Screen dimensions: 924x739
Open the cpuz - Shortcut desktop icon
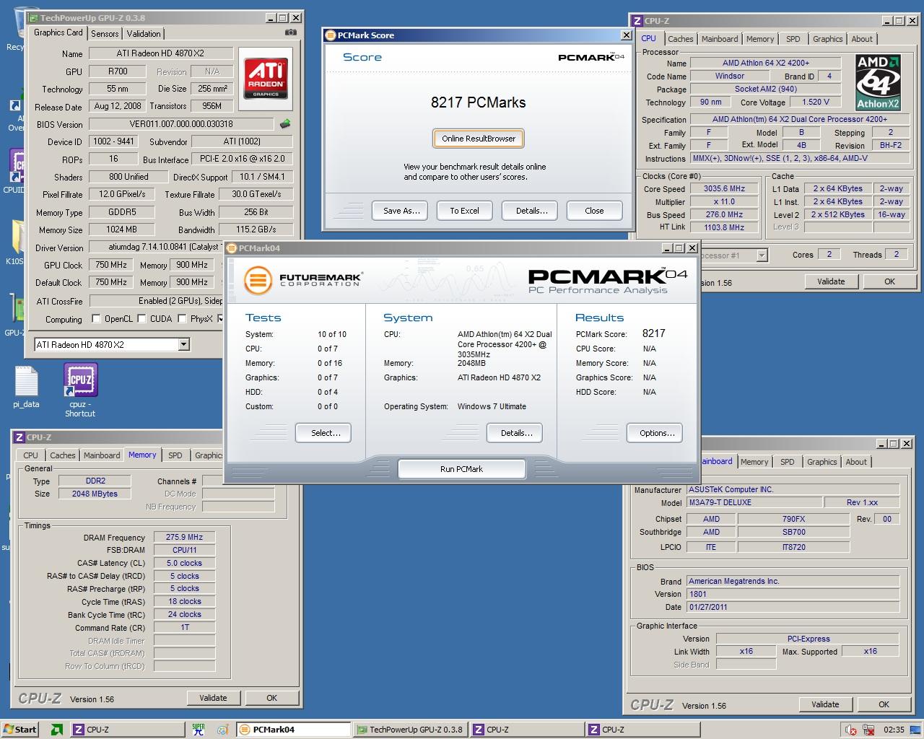pyautogui.click(x=80, y=390)
